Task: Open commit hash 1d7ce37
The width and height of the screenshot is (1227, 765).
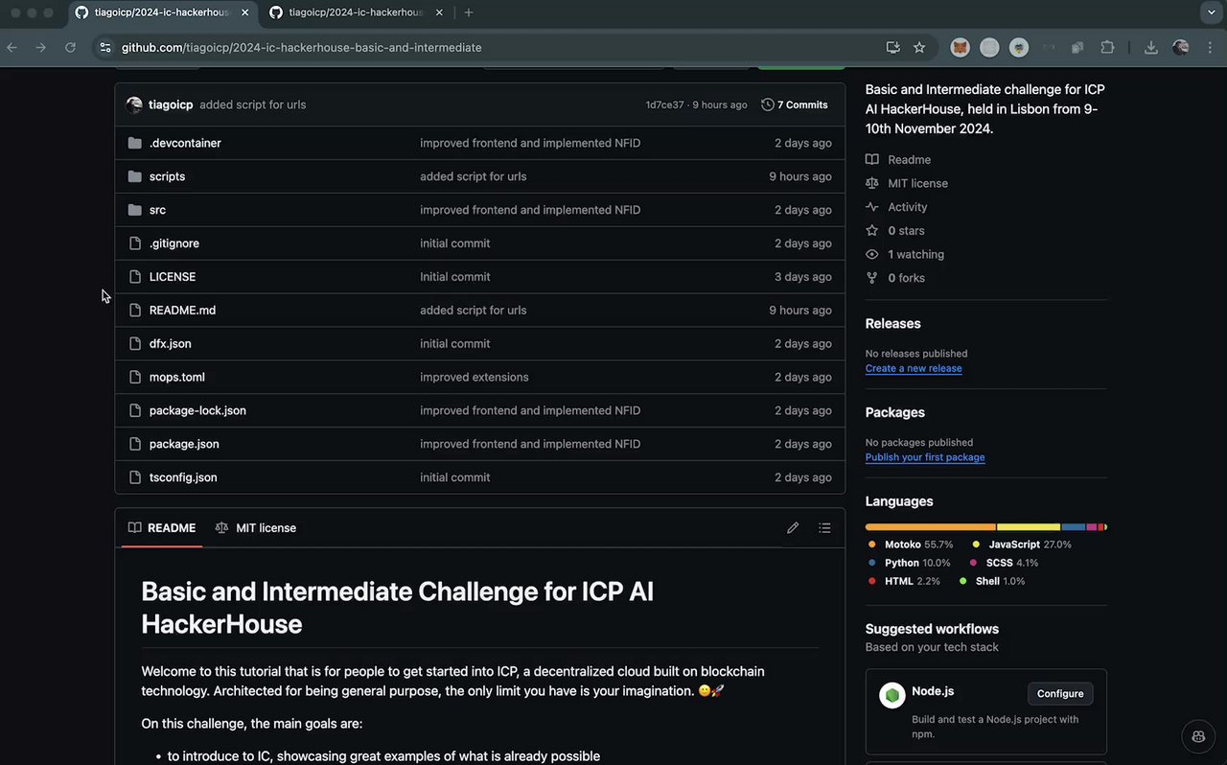Action: click(665, 104)
